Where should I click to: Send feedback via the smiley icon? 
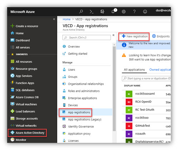tap(145, 11)
